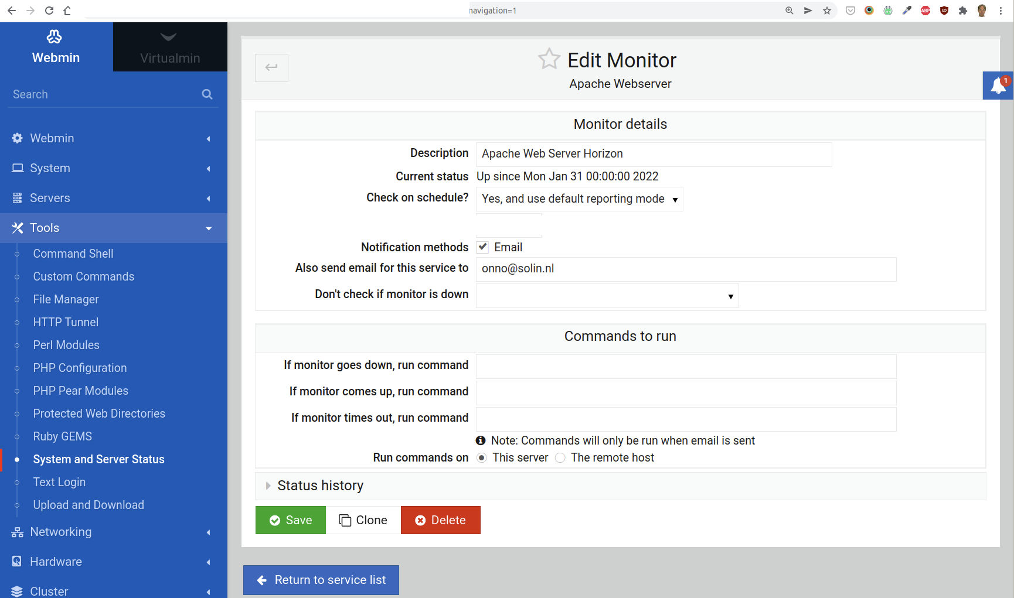1014x598 pixels.
Task: Open the Check on schedule dropdown
Action: click(x=579, y=199)
